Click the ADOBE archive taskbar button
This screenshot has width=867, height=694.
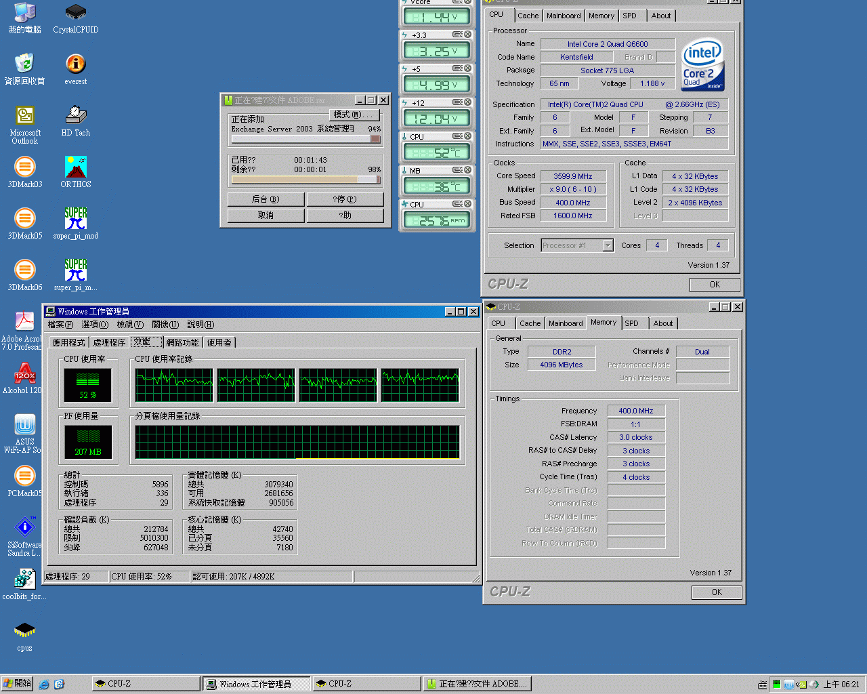476,684
